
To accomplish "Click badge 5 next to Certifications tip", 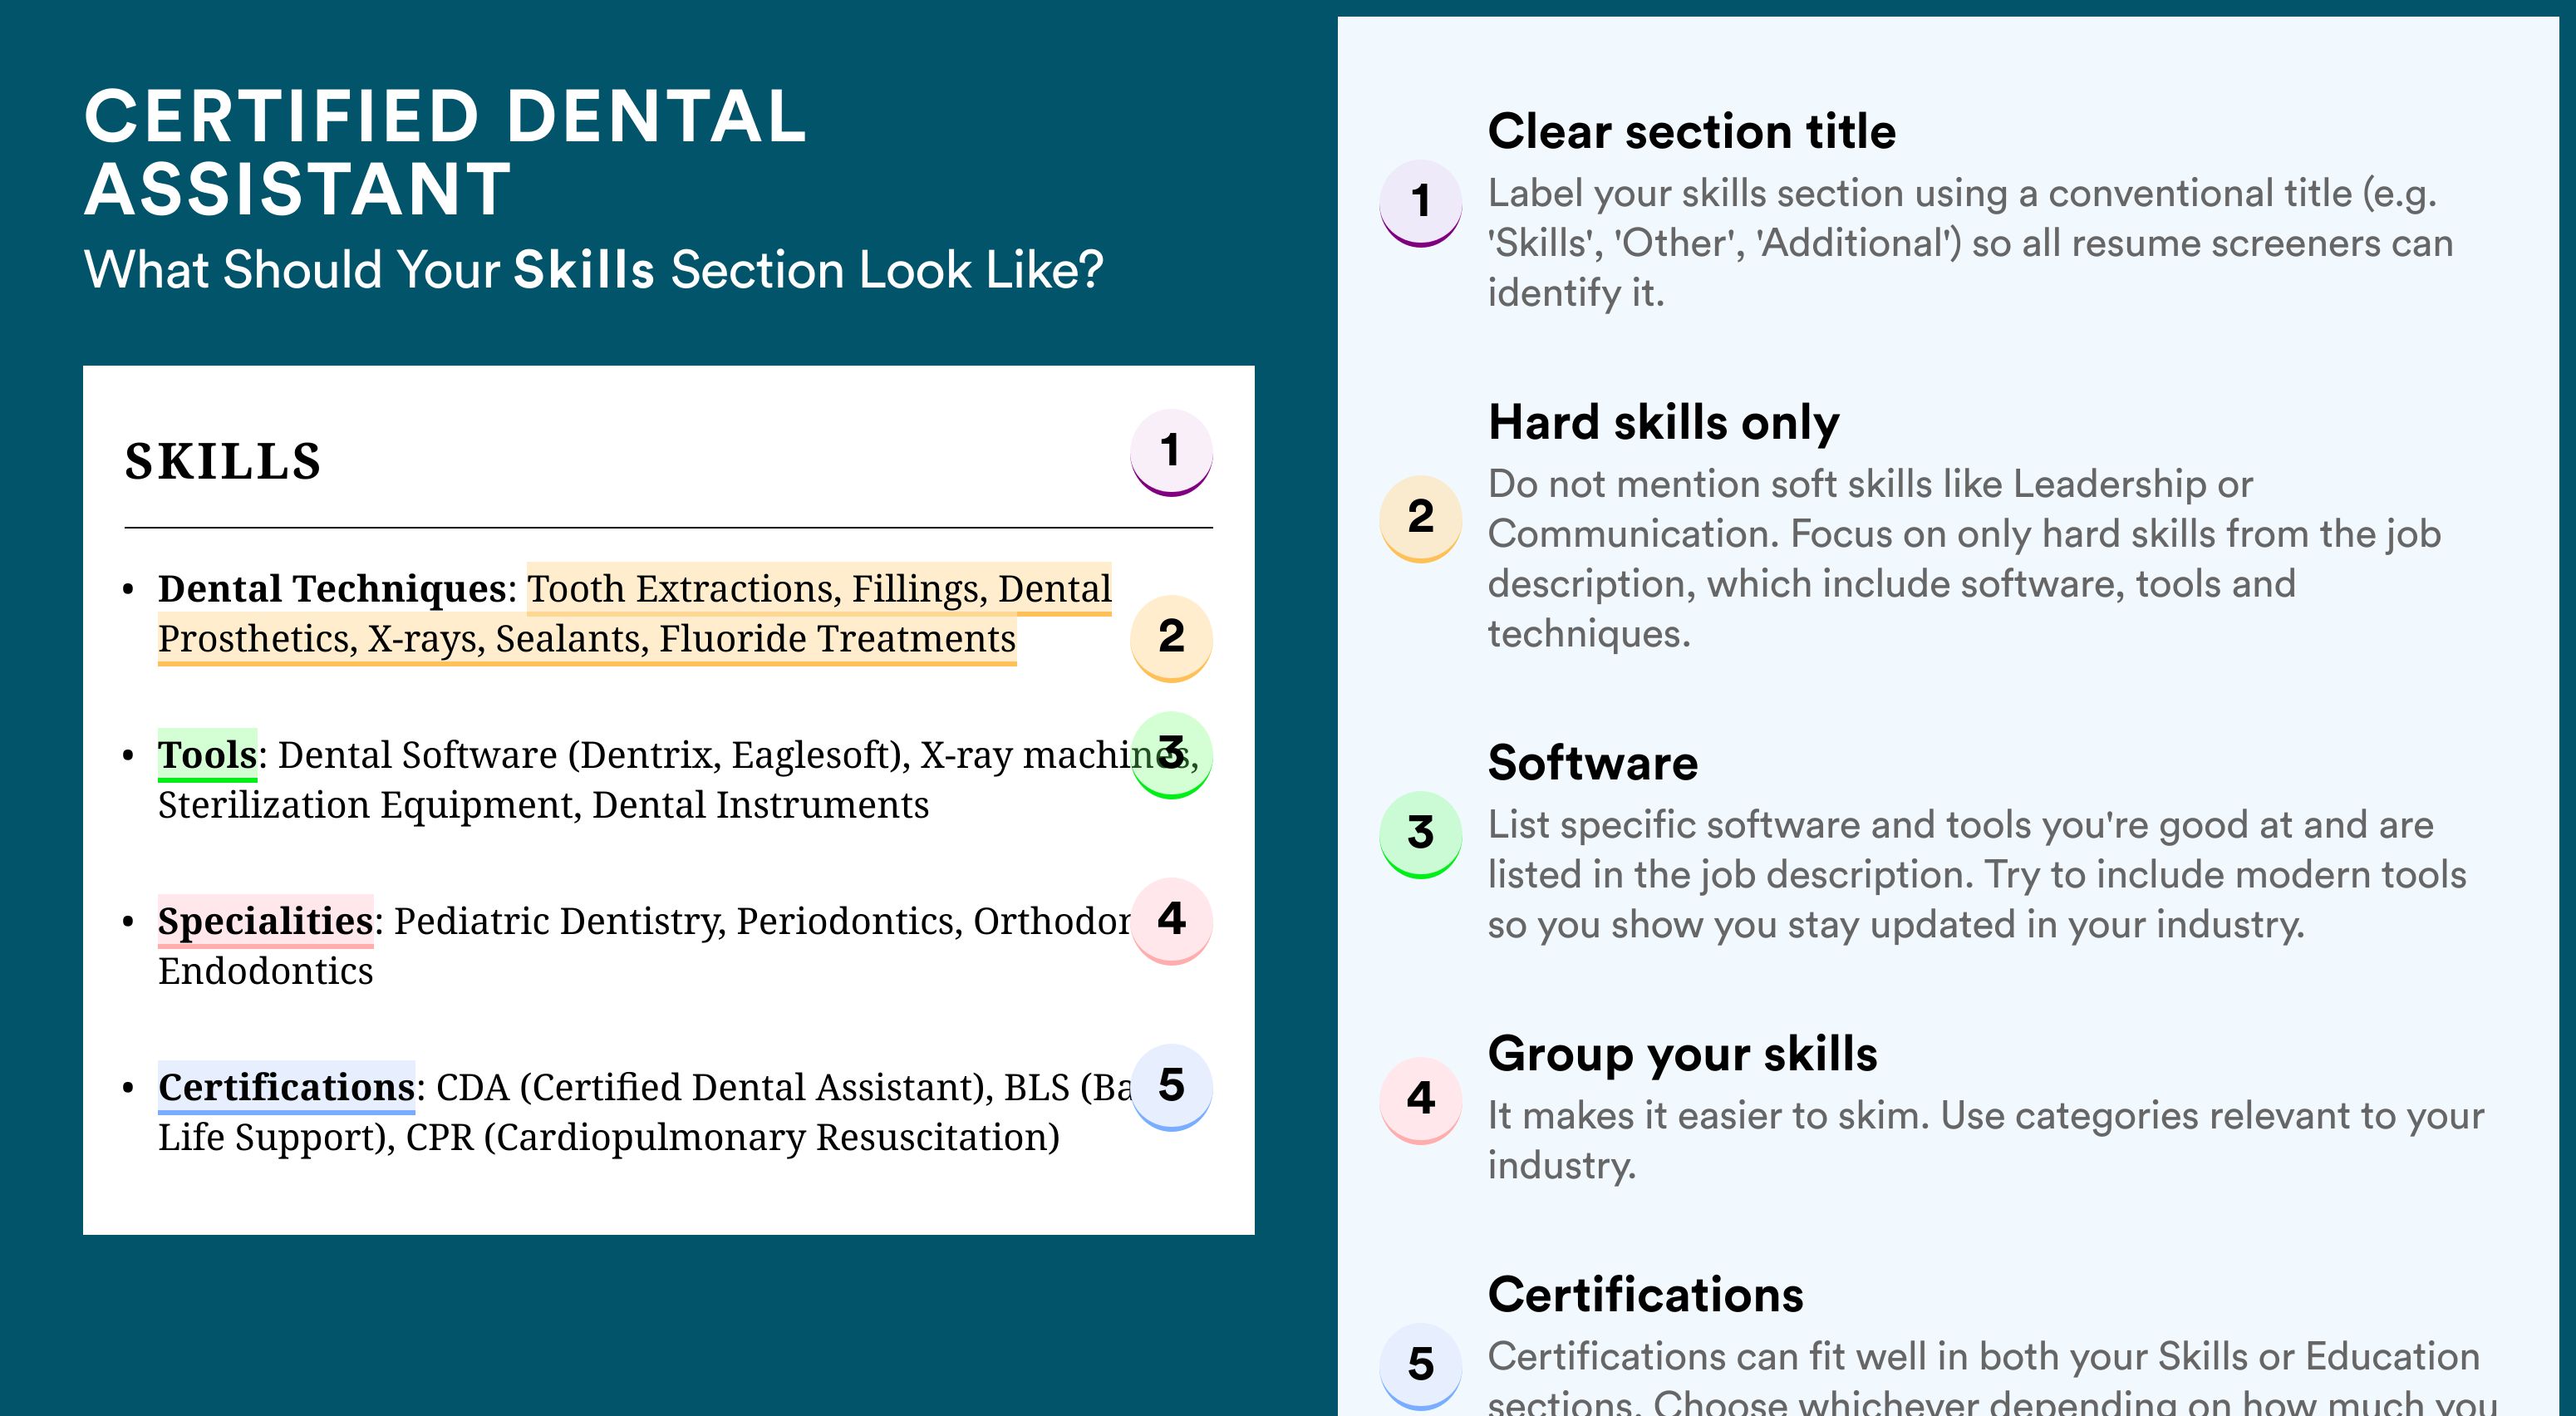I will (x=1421, y=1365).
